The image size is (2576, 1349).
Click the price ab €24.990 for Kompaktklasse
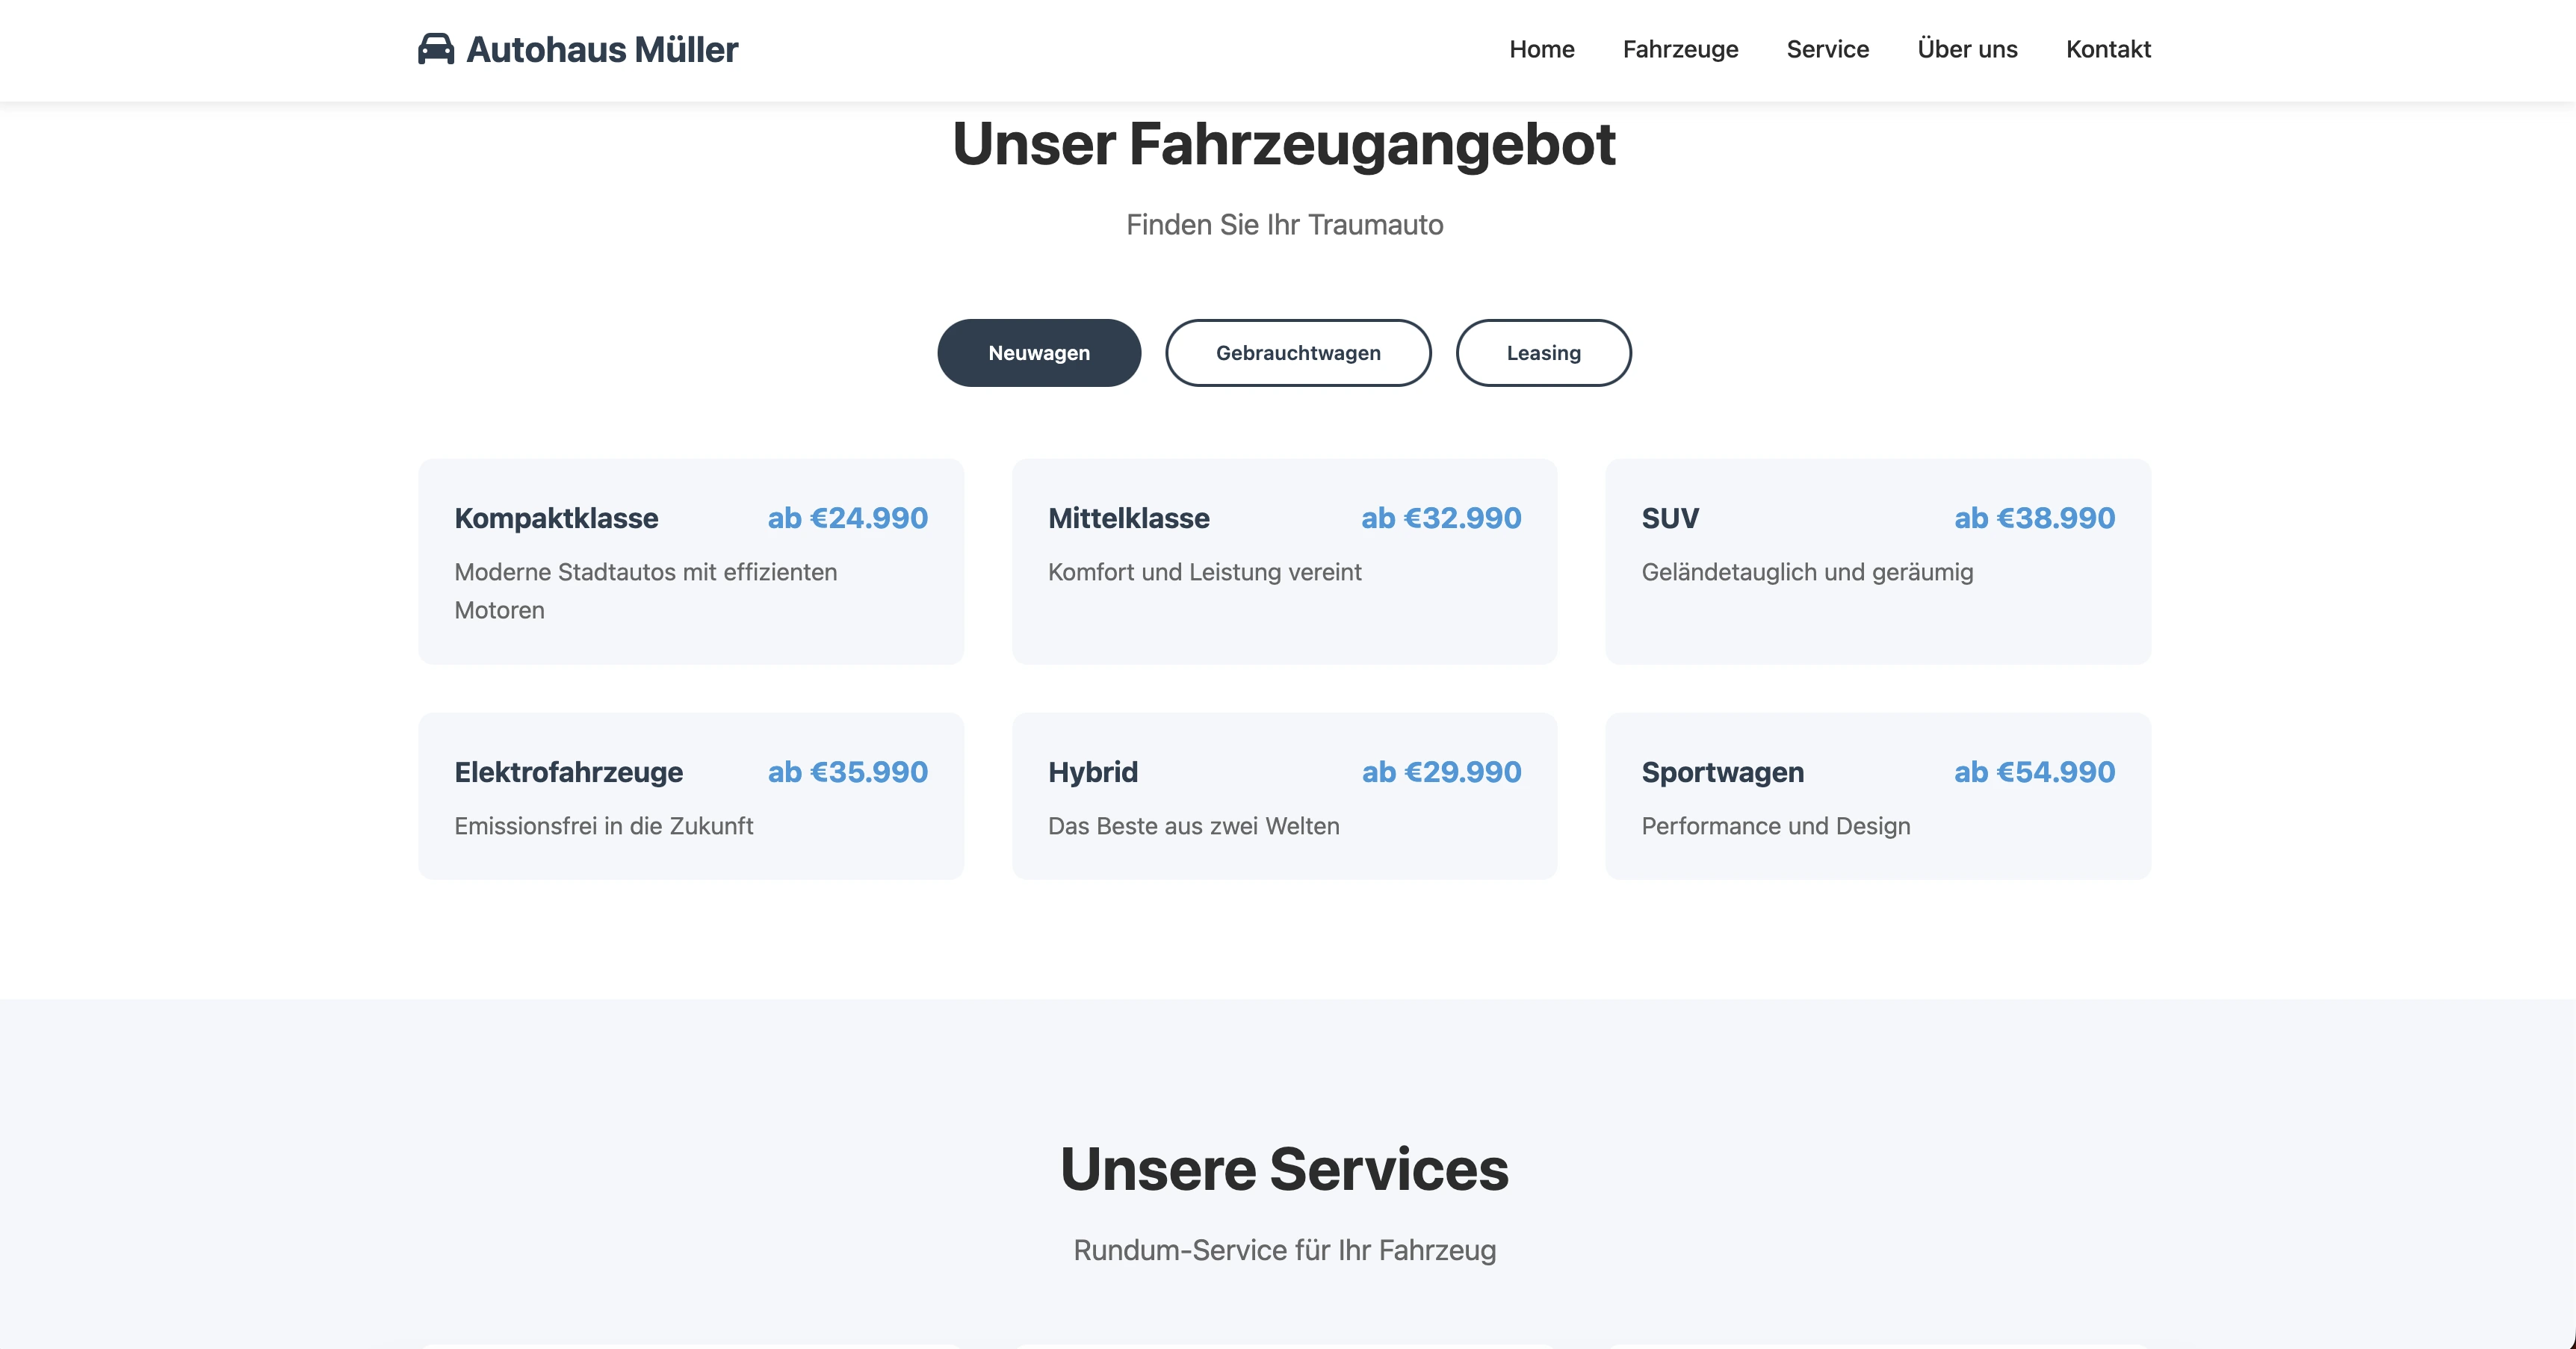click(847, 518)
